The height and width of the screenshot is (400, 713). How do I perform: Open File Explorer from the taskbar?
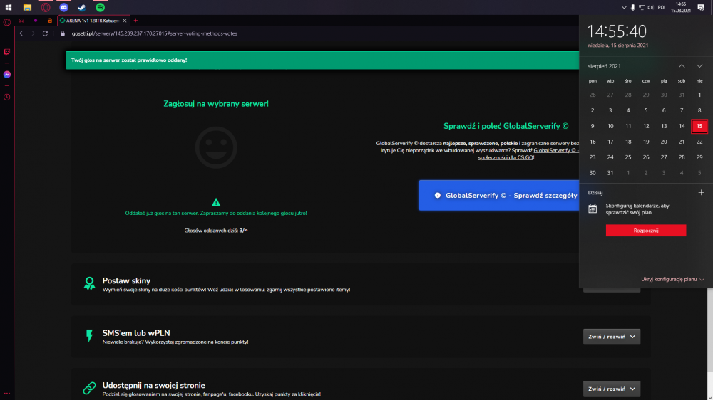coord(27,7)
